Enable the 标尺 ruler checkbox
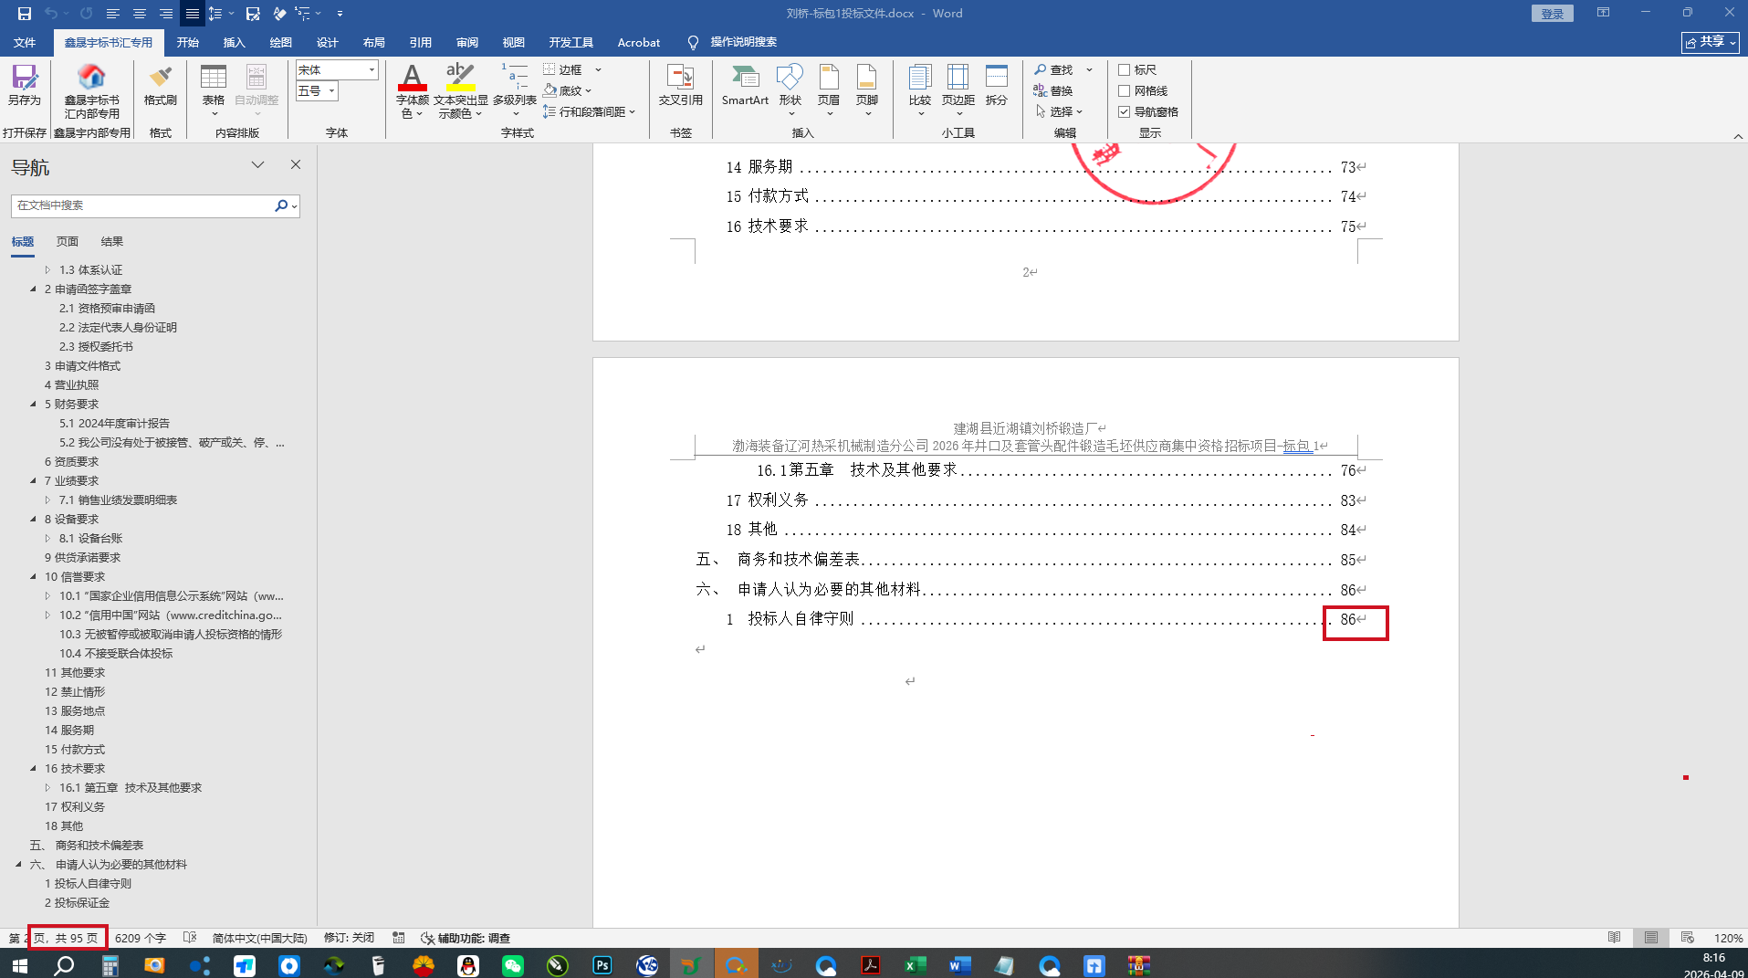This screenshot has width=1748, height=978. click(1125, 69)
